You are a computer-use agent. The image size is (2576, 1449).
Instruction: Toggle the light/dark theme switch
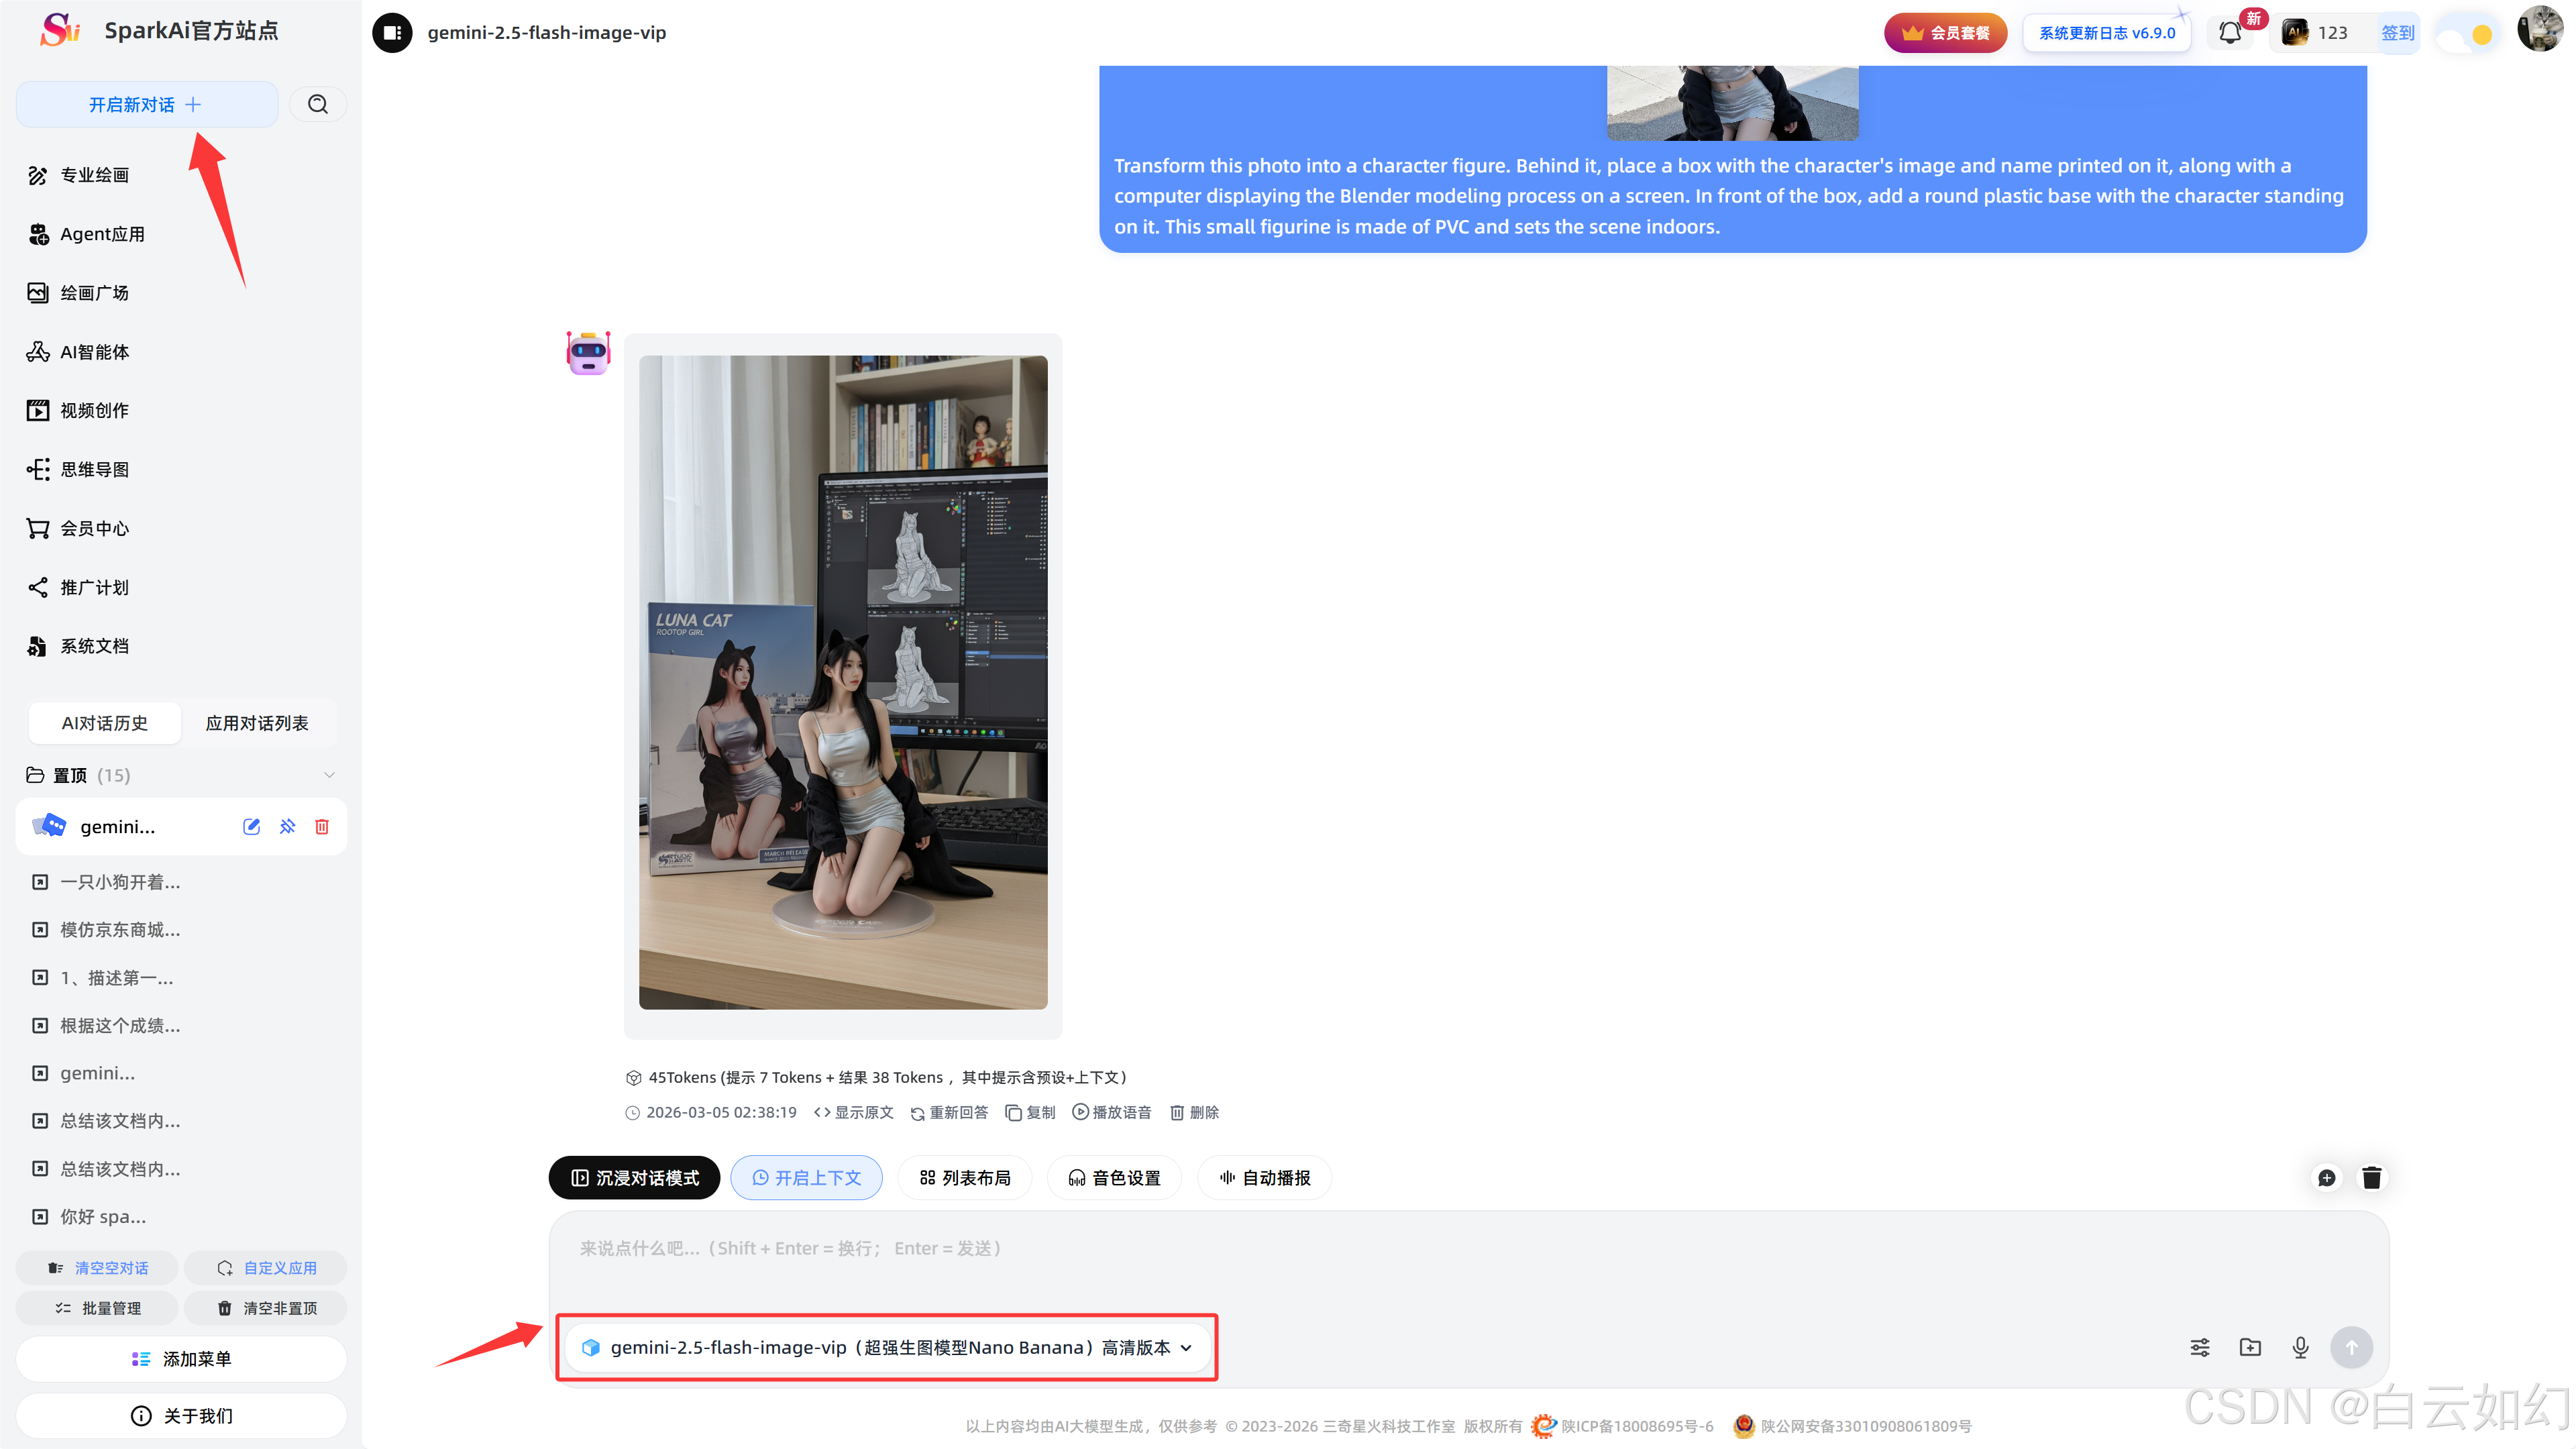point(2465,34)
